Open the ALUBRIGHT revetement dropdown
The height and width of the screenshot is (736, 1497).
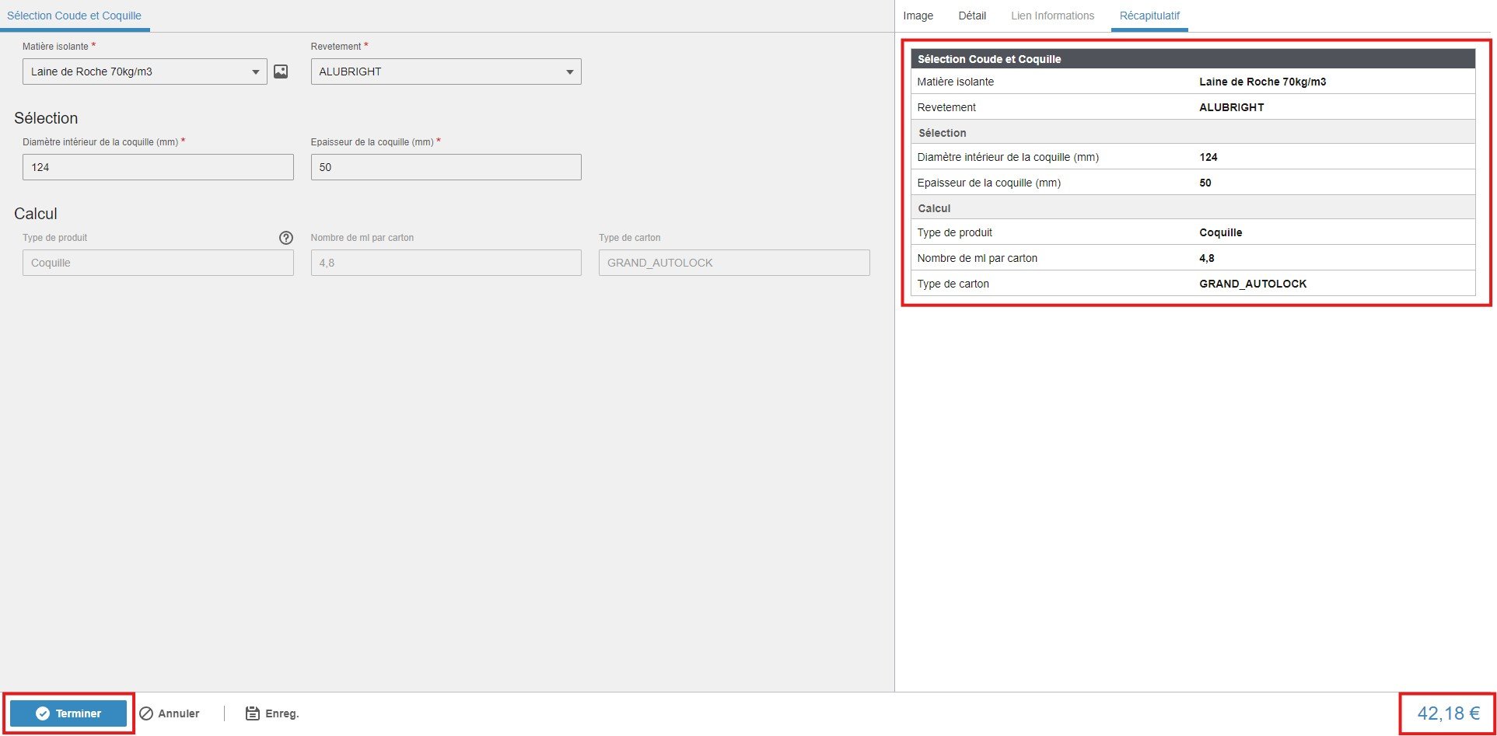(446, 72)
